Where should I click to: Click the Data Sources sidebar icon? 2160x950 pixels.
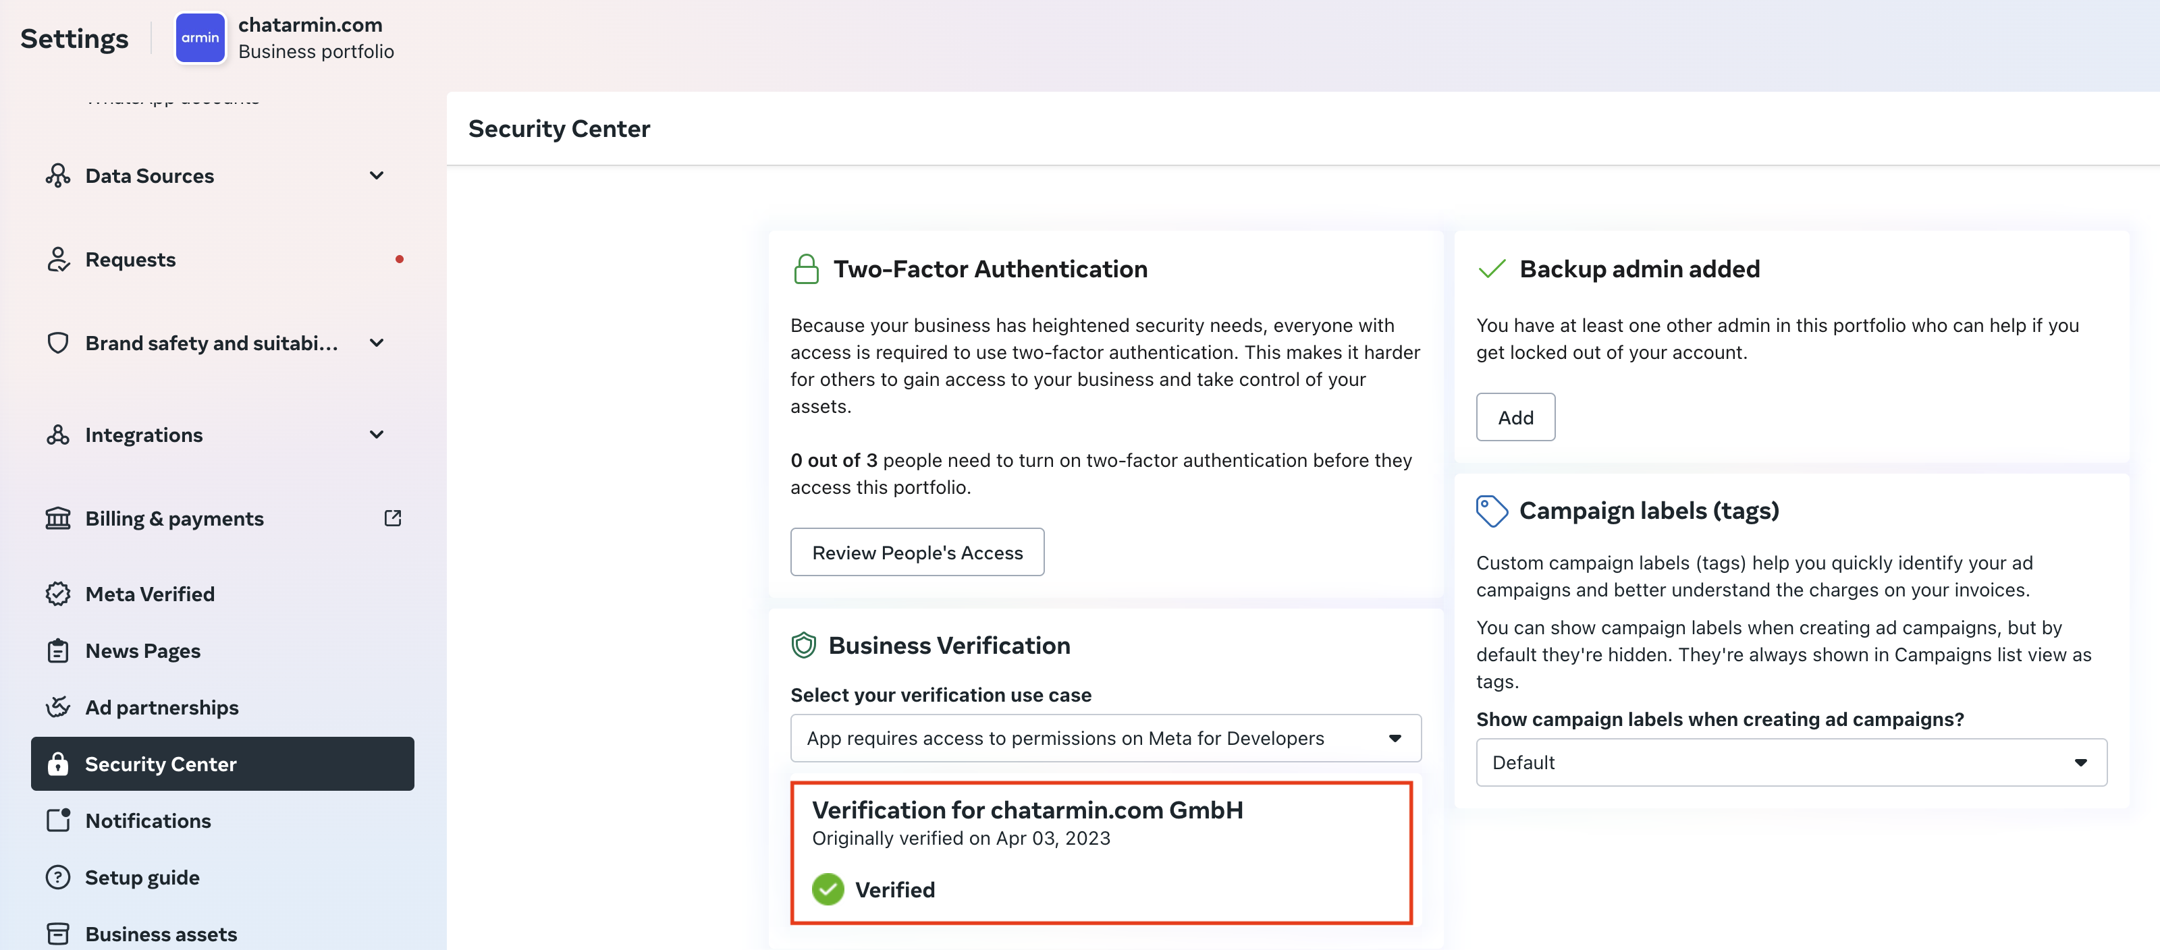tap(58, 175)
